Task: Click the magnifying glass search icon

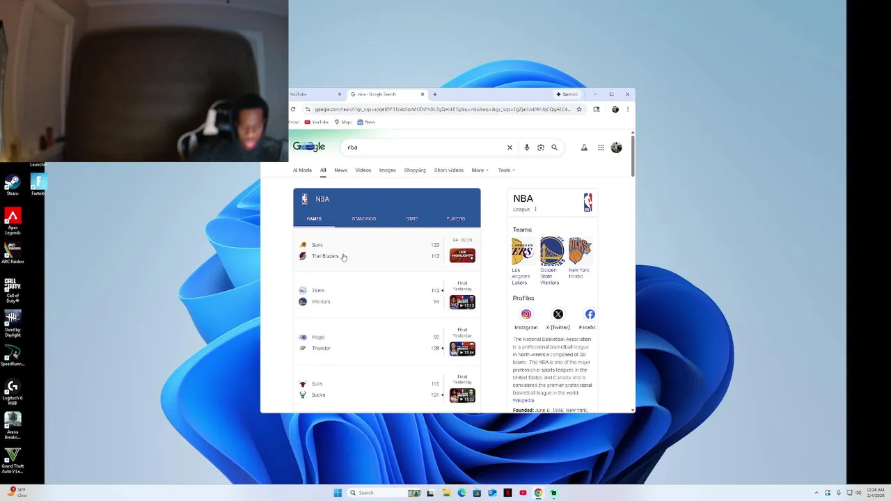Action: point(555,148)
